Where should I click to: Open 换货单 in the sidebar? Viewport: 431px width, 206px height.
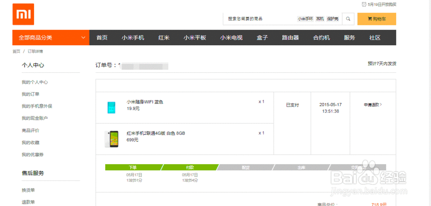coord(28,190)
